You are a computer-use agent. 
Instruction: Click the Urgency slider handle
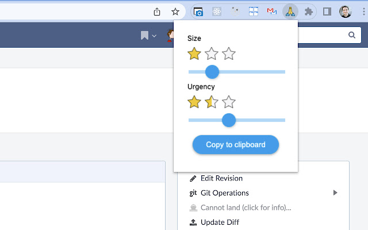pos(229,120)
